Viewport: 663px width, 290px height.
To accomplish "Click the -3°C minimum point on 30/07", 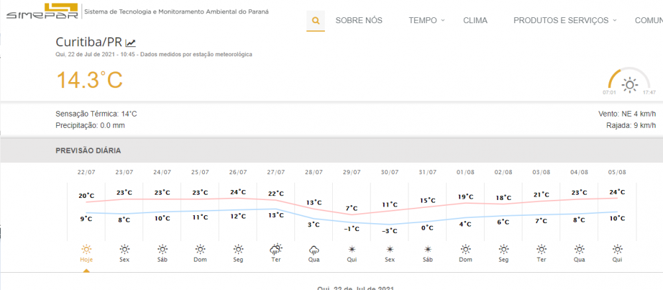I will click(x=390, y=230).
